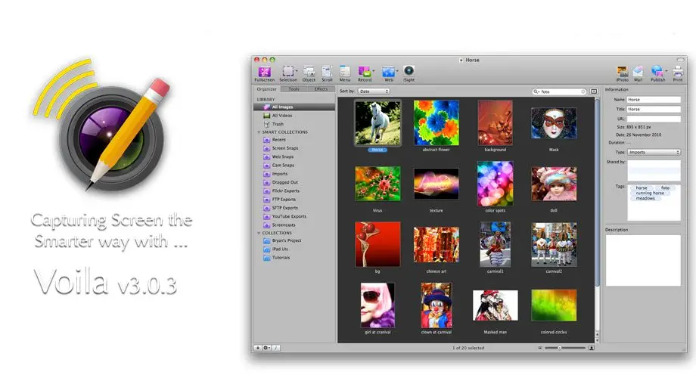This screenshot has height=378, width=696.
Task: Choose the Selection capture tool
Action: tap(288, 73)
